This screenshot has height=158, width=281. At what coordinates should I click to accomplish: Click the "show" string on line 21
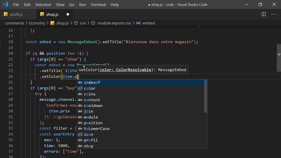click(72, 59)
